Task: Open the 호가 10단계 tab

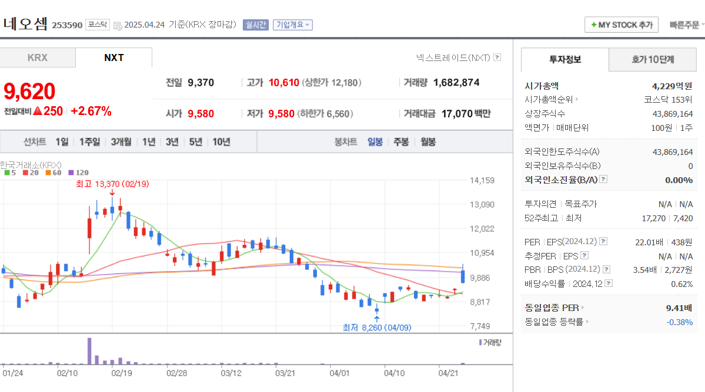Action: pyautogui.click(x=652, y=59)
